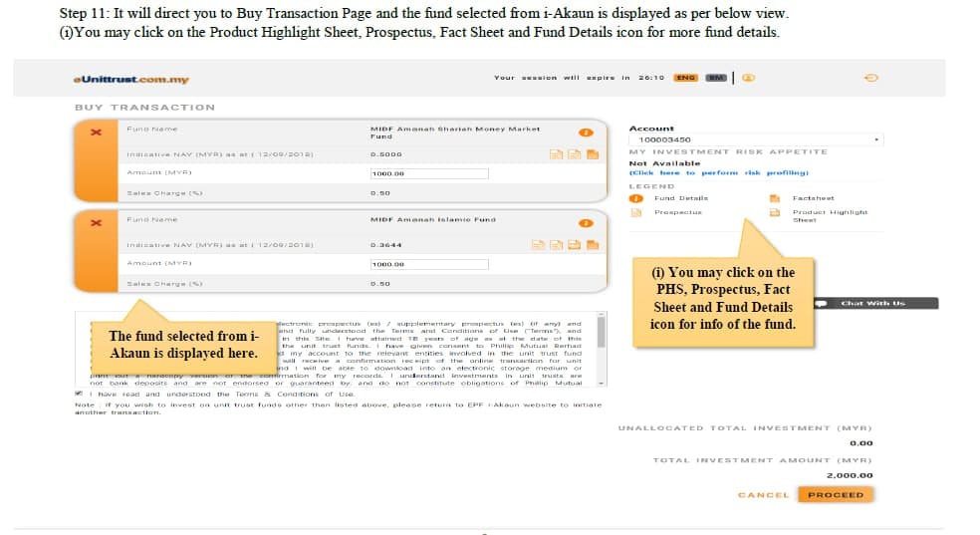Open Product Highlight Sheet icon for Amanah Islamic Fund
The image size is (980, 535).
coord(574,245)
